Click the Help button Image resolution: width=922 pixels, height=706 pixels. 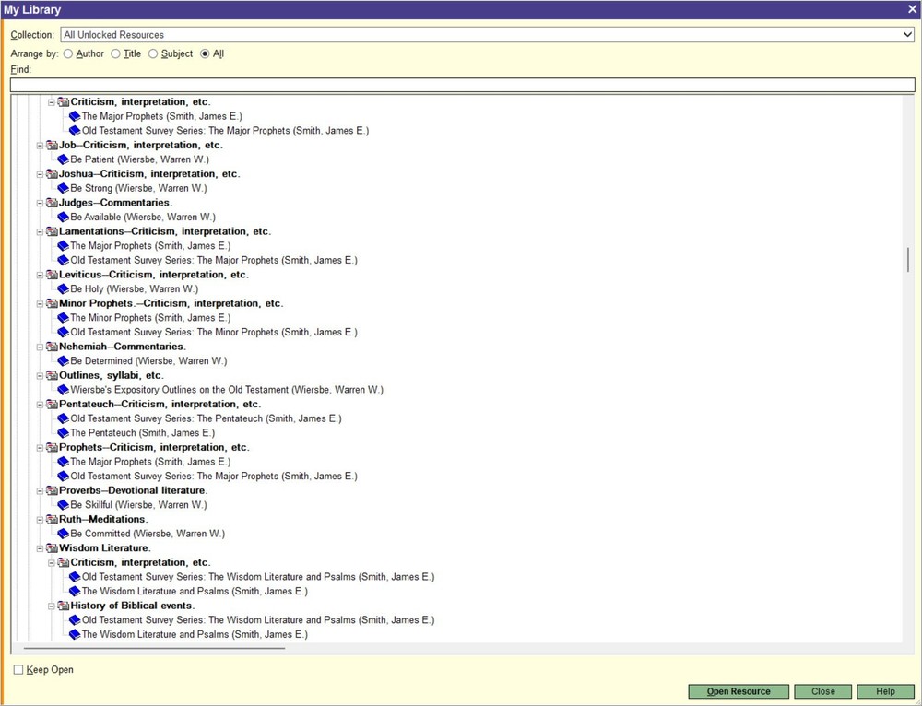click(x=885, y=691)
